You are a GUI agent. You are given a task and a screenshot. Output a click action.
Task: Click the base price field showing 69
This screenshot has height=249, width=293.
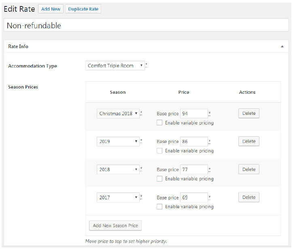(x=194, y=198)
